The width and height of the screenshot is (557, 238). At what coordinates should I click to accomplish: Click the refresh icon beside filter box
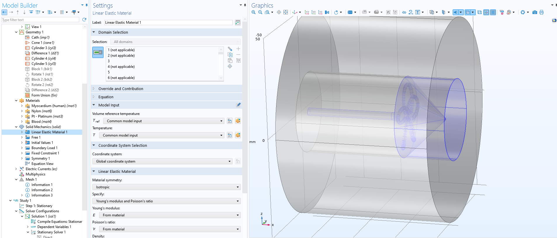click(84, 20)
